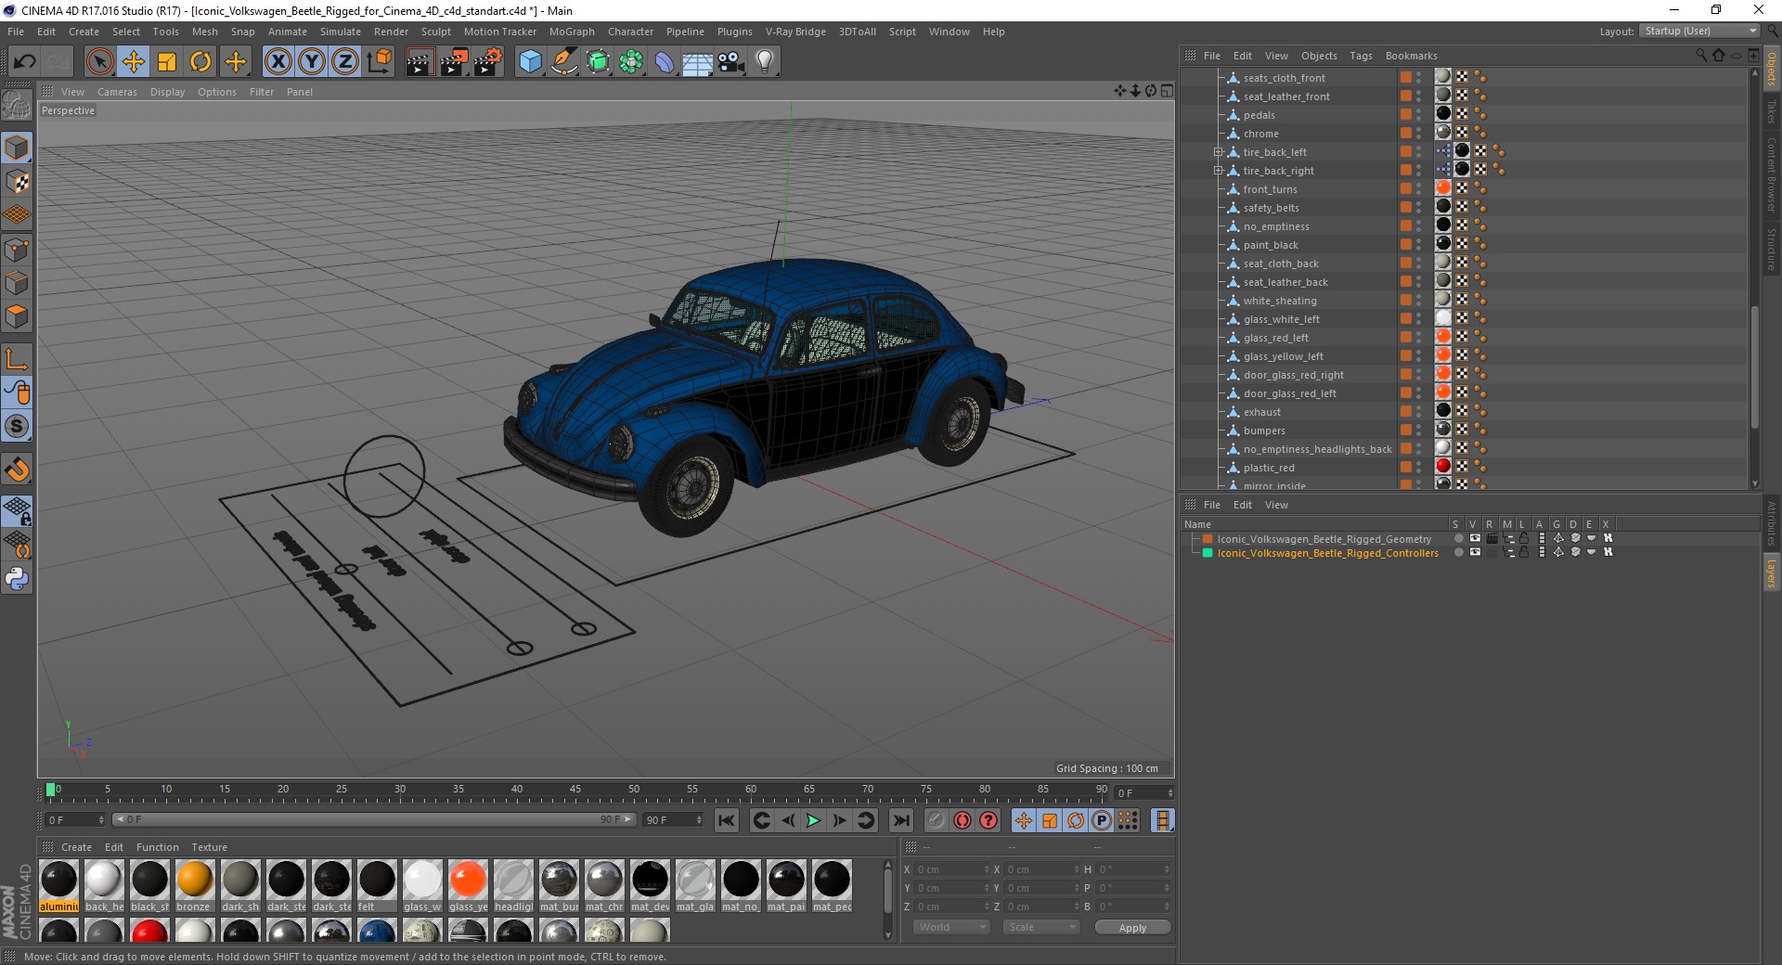
Task: Open the MoGraph menu
Action: pos(572,32)
